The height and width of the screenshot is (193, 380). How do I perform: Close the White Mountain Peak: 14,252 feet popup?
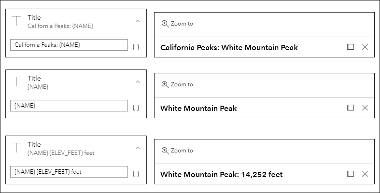(x=365, y=174)
